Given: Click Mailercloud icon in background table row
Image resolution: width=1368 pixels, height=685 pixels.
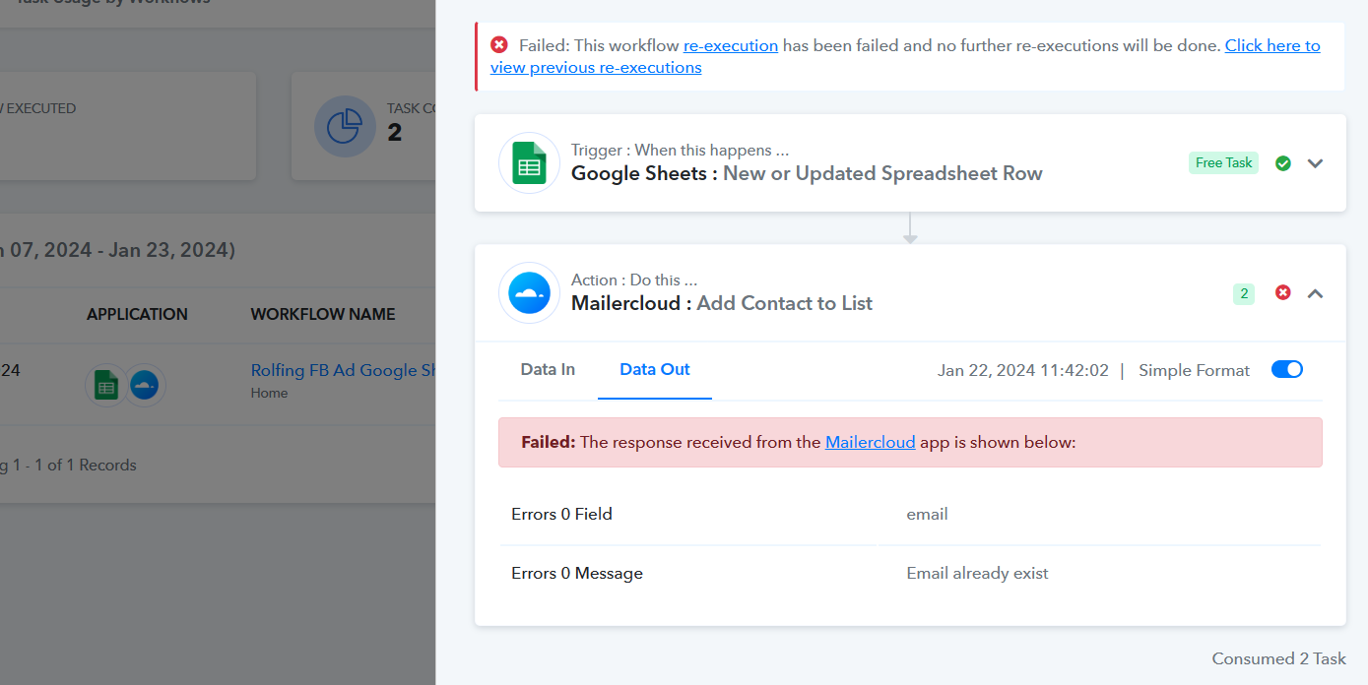Looking at the screenshot, I should click(145, 385).
